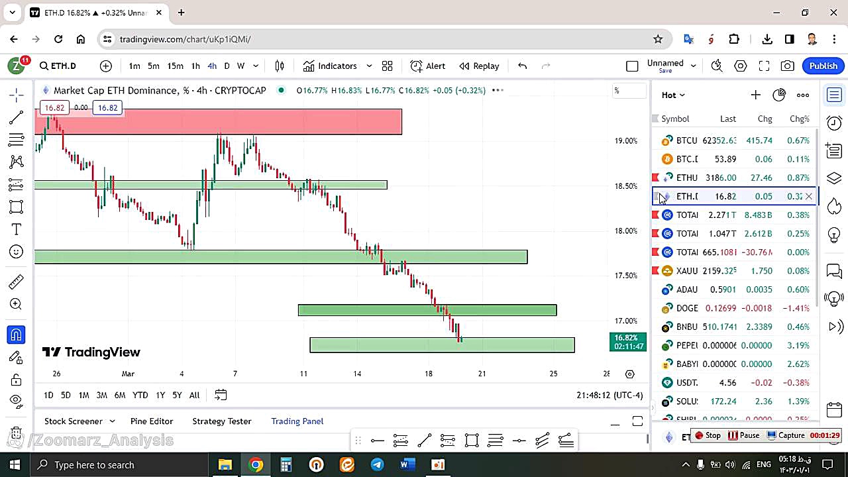Select the text annotation tool

pyautogui.click(x=17, y=229)
